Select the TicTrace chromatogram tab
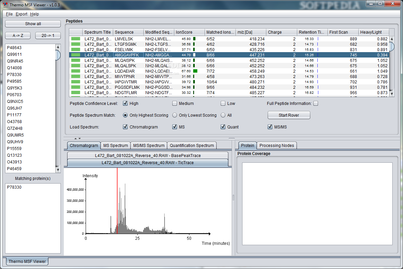403x269 pixels. [148, 163]
